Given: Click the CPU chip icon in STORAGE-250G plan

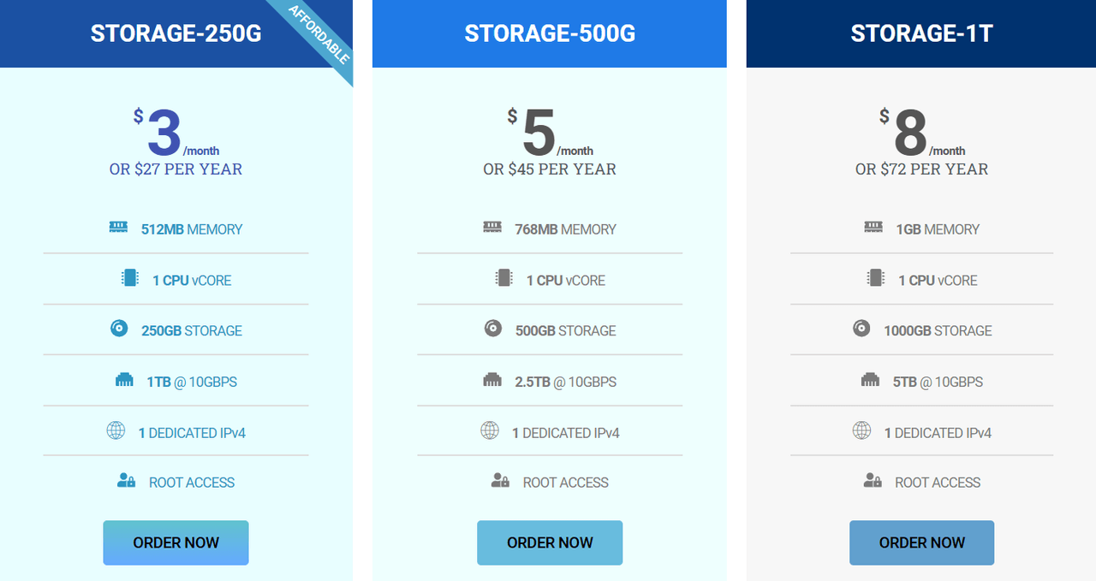Looking at the screenshot, I should 129,278.
